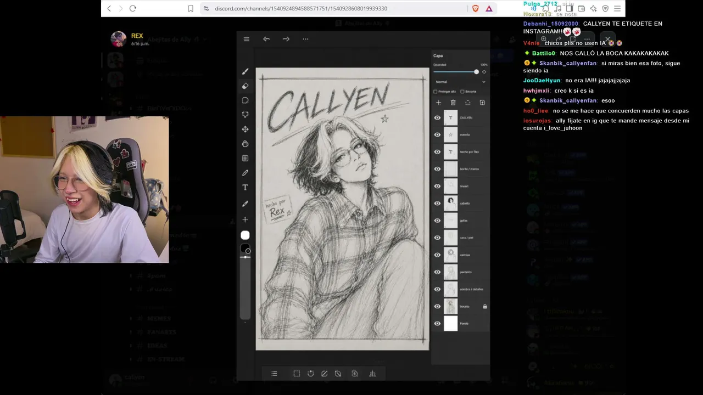Bookmark this page in the browser

pos(191,8)
